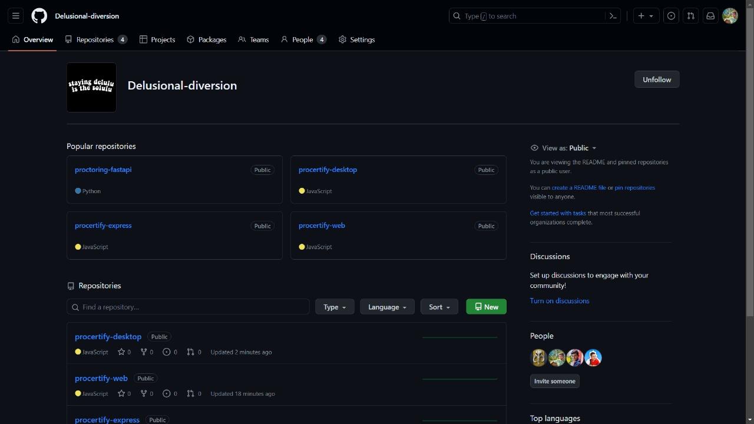This screenshot has height=424, width=754.
Task: Click the forks count of procertify-web
Action: click(x=147, y=394)
